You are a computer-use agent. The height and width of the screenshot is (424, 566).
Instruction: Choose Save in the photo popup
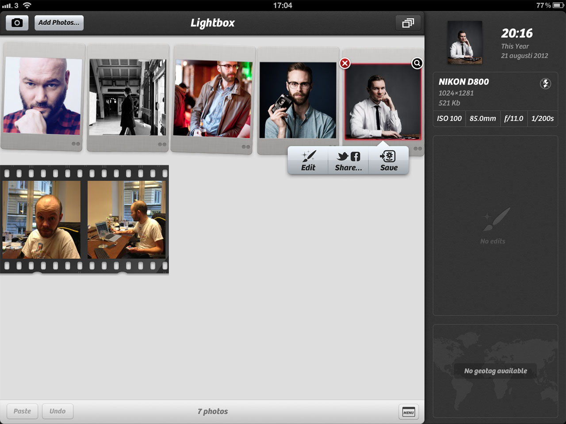(389, 161)
